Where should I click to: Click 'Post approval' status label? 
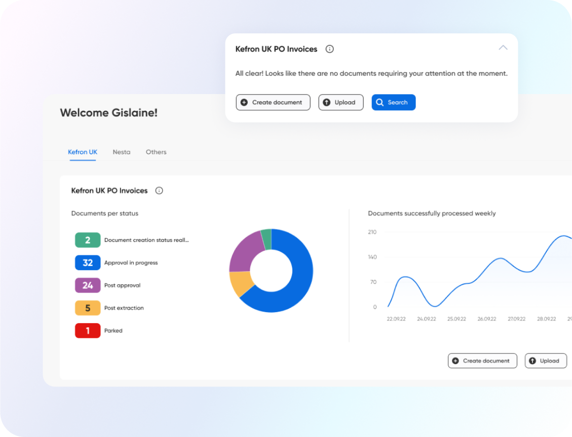point(122,285)
